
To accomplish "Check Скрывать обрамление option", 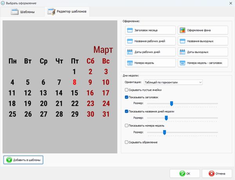I will click(x=127, y=142).
